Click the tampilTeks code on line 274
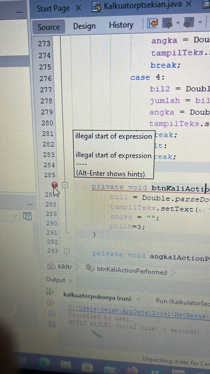 [x=180, y=53]
